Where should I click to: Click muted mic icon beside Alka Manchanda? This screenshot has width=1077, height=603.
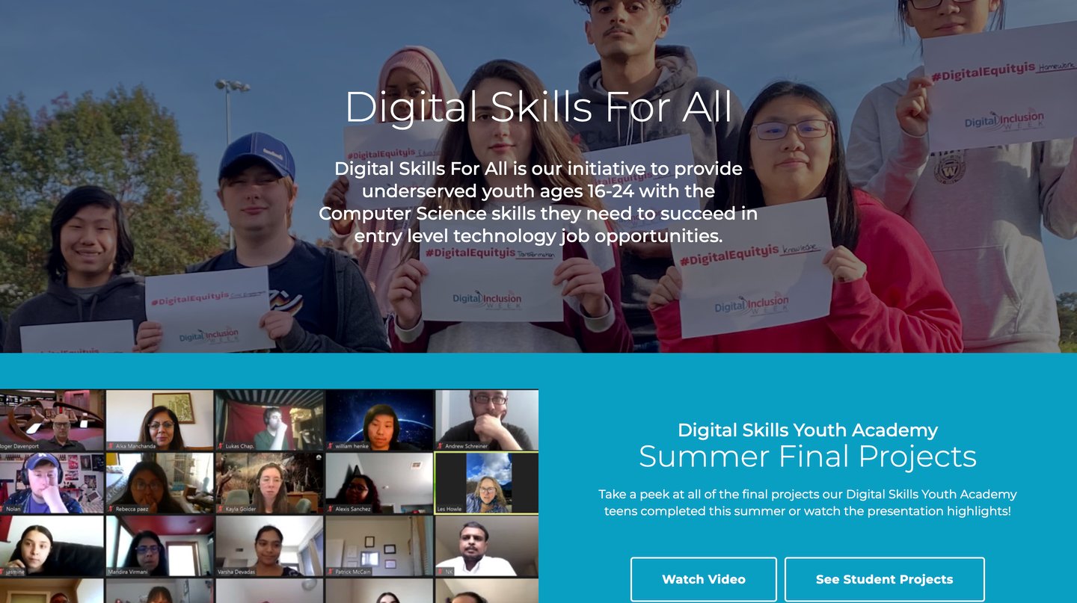tap(111, 446)
